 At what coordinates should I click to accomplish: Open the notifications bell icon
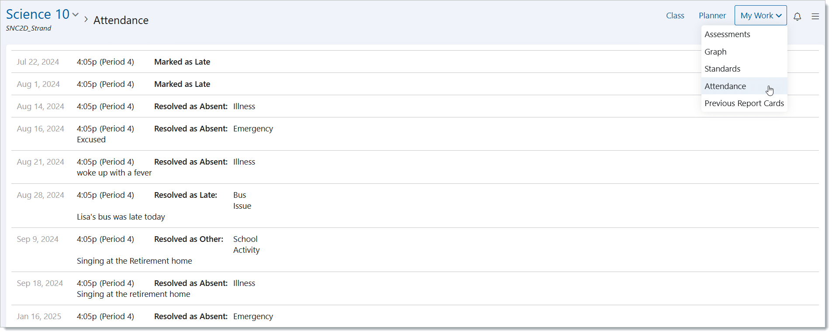tap(797, 16)
